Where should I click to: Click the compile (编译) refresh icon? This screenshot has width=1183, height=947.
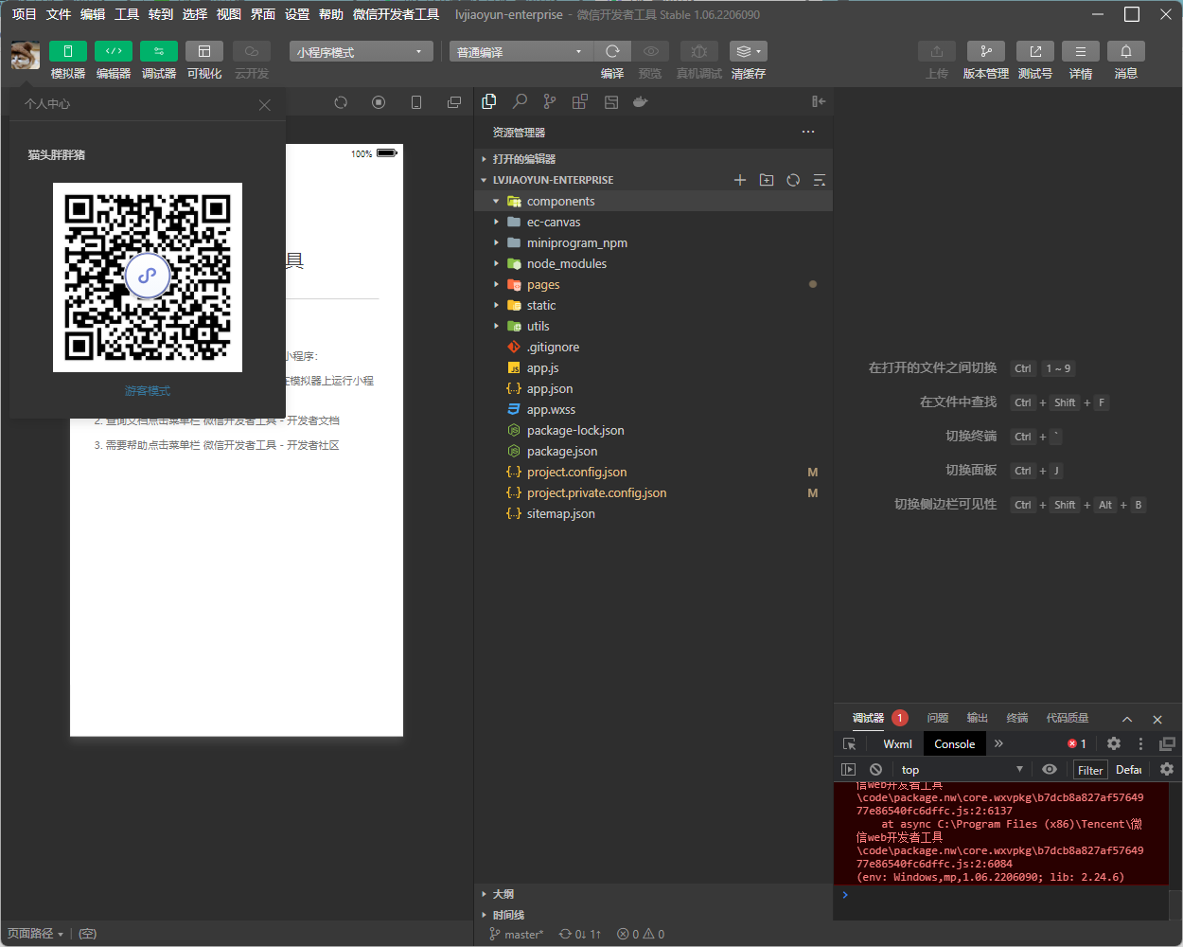(612, 51)
